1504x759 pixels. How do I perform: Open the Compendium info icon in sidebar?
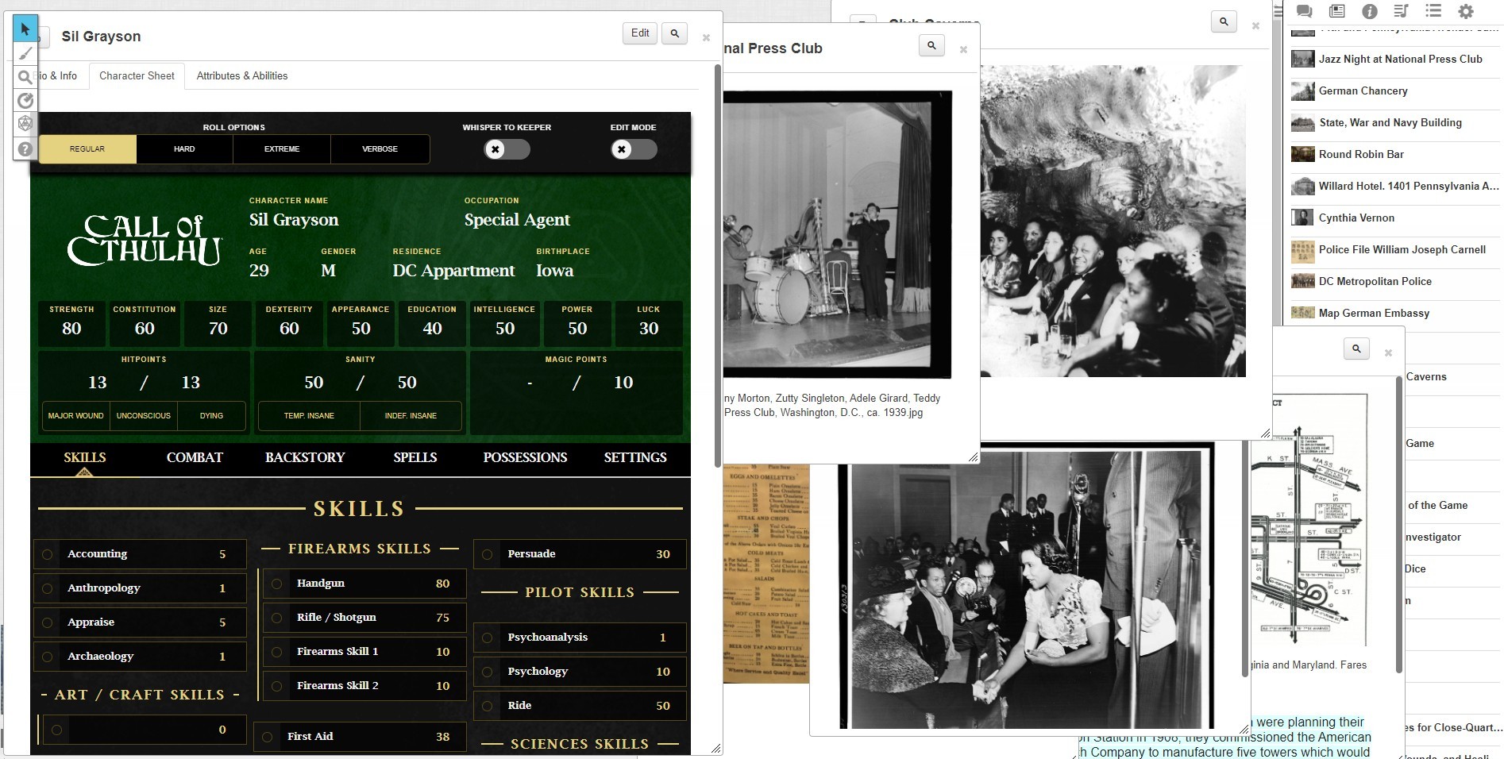(x=1370, y=11)
